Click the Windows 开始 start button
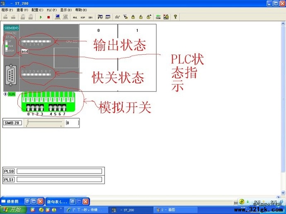Screen dimensions: 286x214 point(13,210)
